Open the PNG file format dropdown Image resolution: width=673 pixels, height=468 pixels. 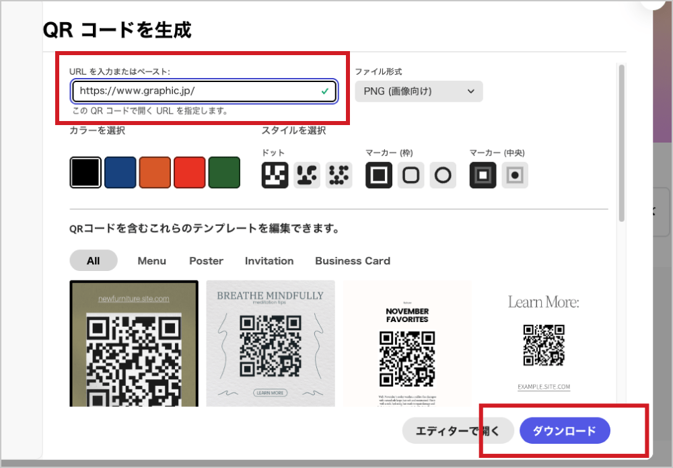pos(419,91)
